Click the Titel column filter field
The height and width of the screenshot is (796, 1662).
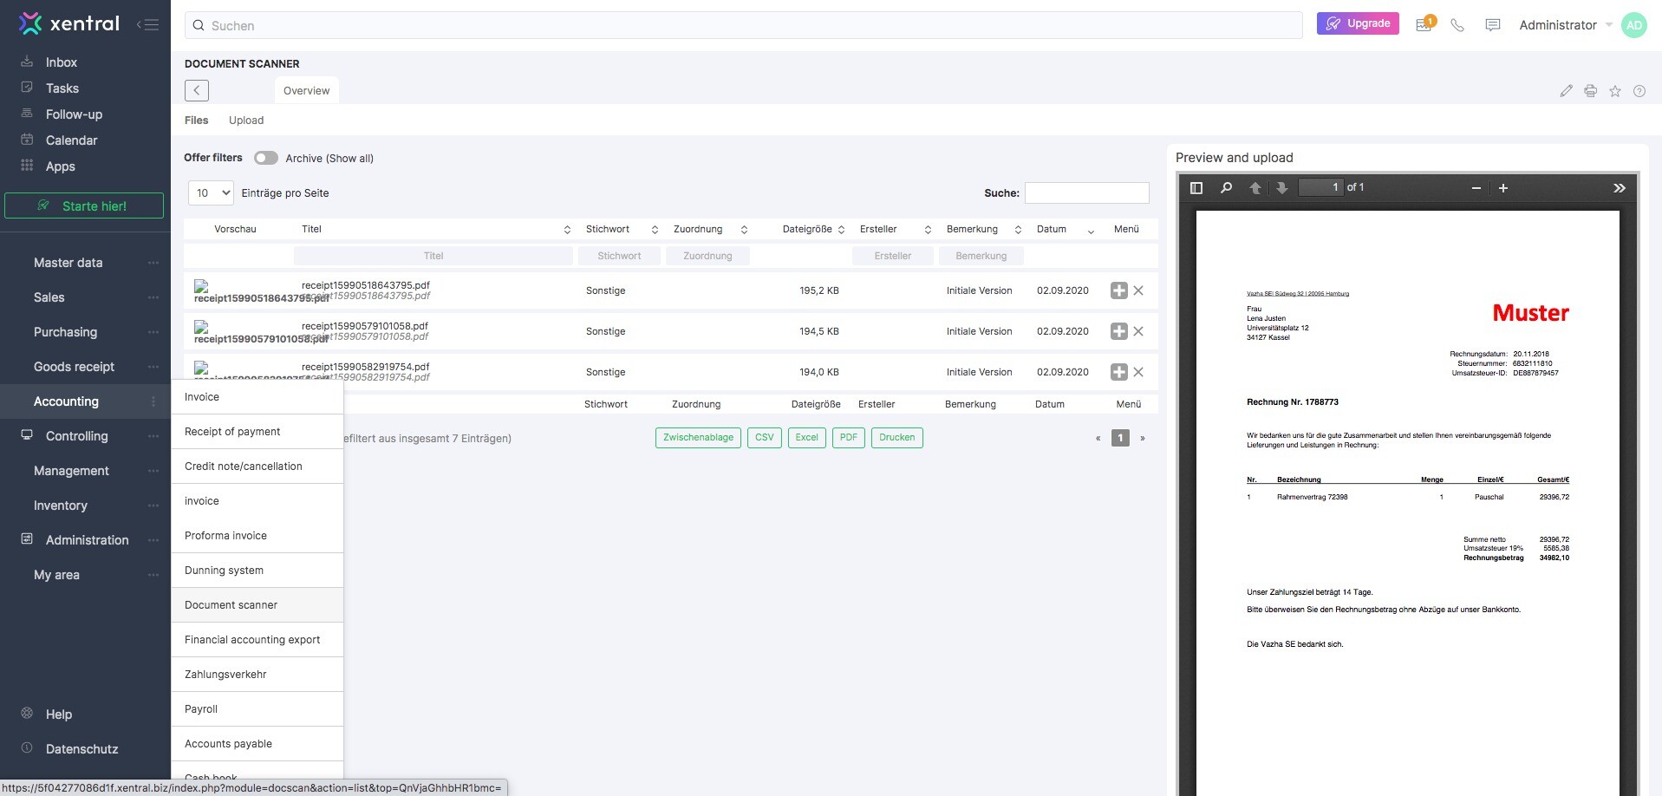433,256
